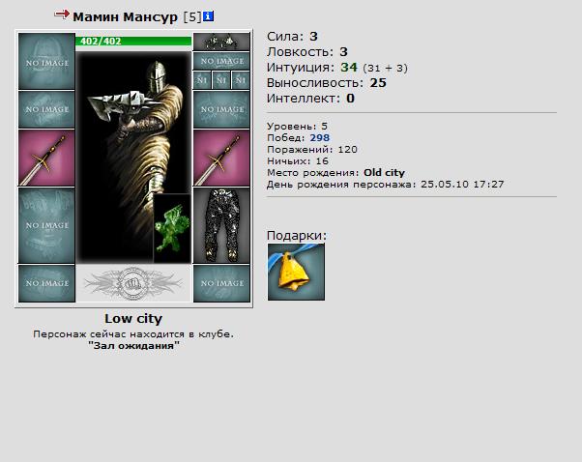The height and width of the screenshot is (462, 582).
Task: Select the earrings item slot above the health bar's right side
Action: pos(221,42)
